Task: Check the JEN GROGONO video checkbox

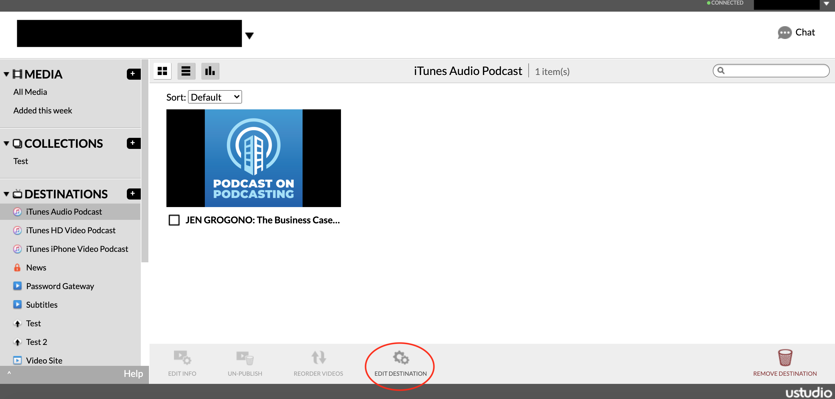Action: click(174, 220)
